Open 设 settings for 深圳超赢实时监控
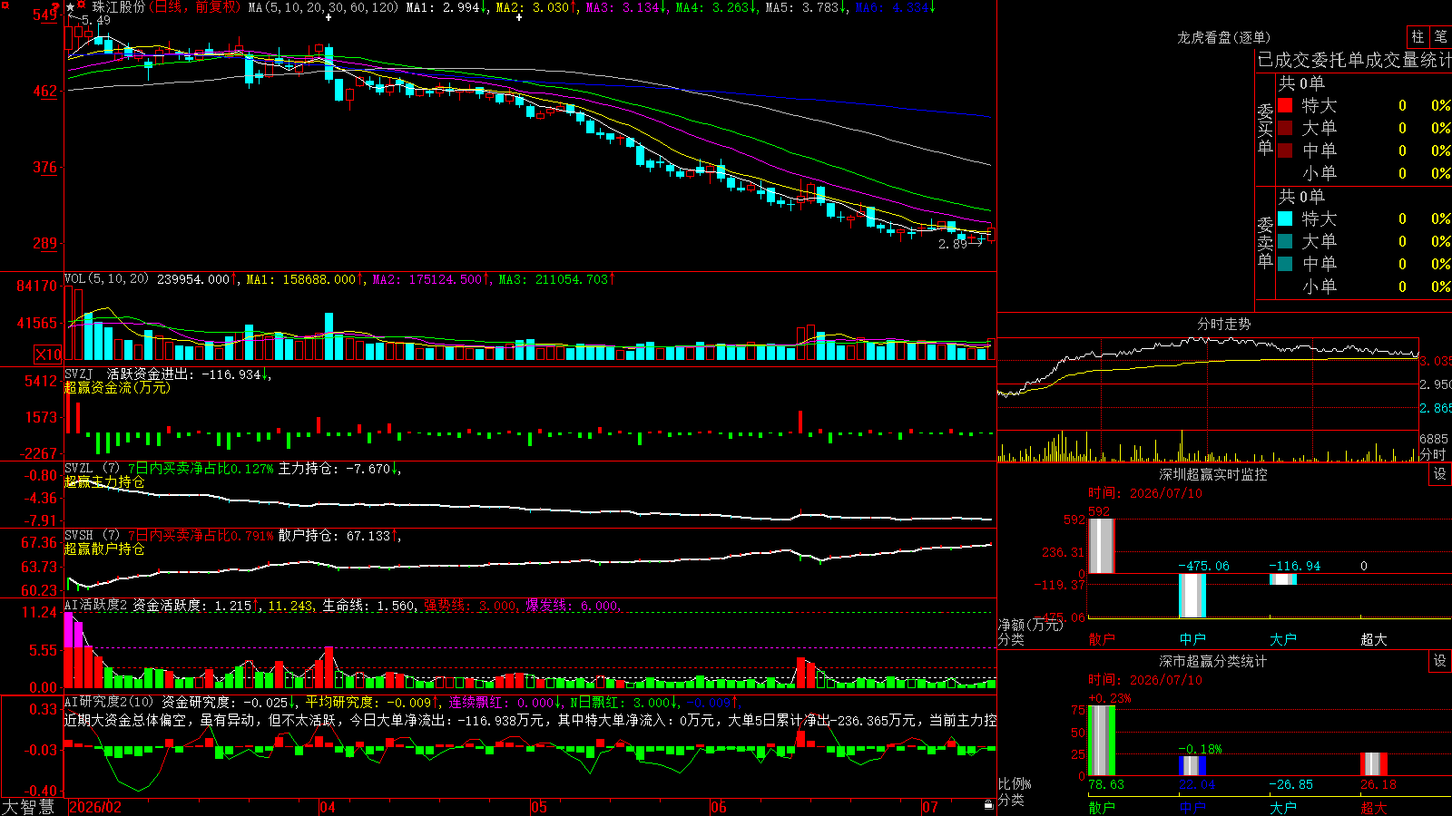This screenshot has width=1452, height=816. pos(1440,474)
